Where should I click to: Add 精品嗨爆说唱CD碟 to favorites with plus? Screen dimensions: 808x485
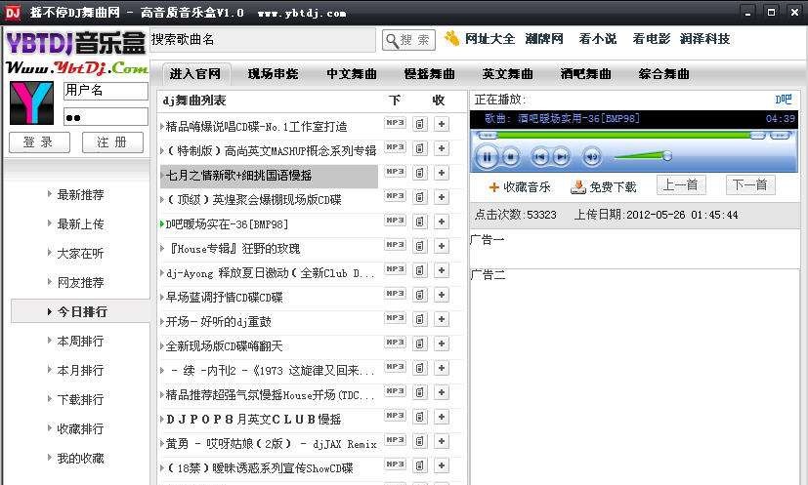(442, 124)
